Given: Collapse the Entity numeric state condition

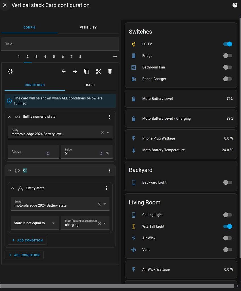Looking at the screenshot, I should tap(9, 117).
